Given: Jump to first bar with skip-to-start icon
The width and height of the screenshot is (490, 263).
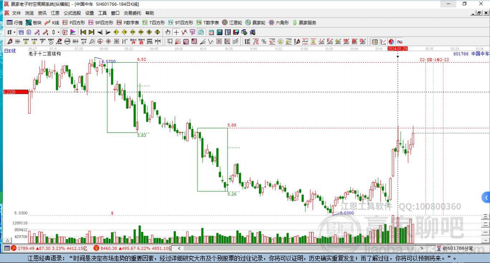Looking at the screenshot, I should pyautogui.click(x=83, y=32).
